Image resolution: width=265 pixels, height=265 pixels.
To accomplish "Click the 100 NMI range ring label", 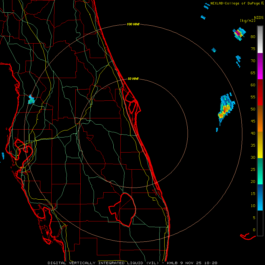I will tap(133, 24).
